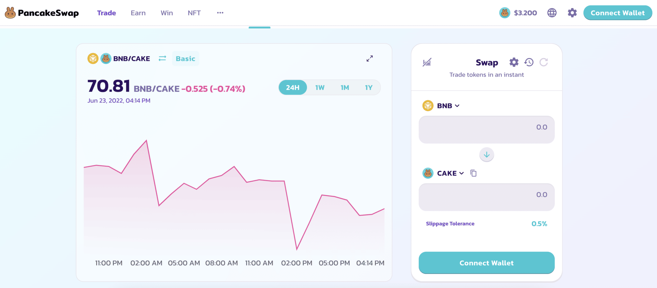Open global settings gear in header
Viewport: 657px width, 288px height.
(x=572, y=13)
